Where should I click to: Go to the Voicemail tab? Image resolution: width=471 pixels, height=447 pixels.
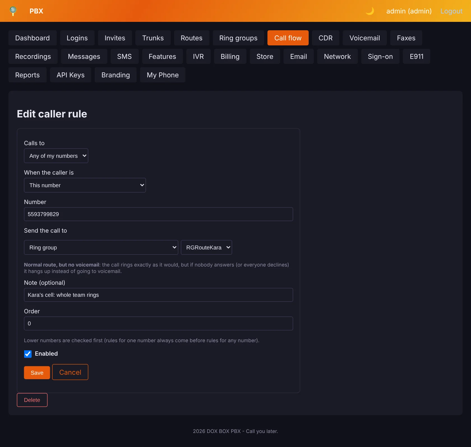365,38
